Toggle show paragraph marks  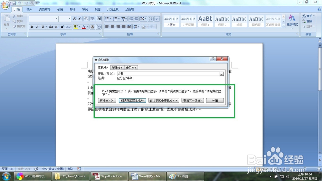pyautogui.click(x=157, y=19)
